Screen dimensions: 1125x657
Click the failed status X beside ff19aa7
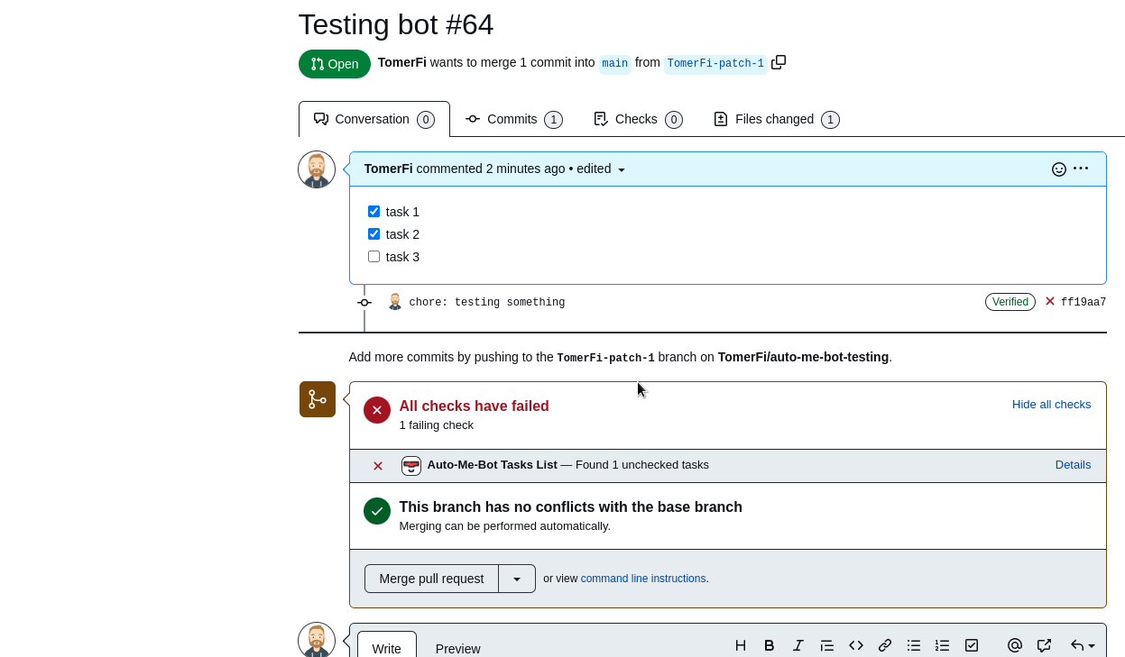(x=1050, y=302)
